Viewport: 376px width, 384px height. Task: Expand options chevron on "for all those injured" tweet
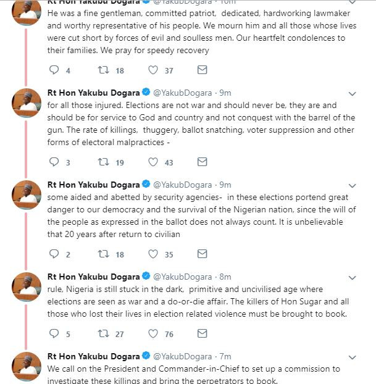click(x=353, y=94)
